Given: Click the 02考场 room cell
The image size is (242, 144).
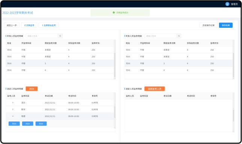Looking at the screenshot, I should point(95,109).
